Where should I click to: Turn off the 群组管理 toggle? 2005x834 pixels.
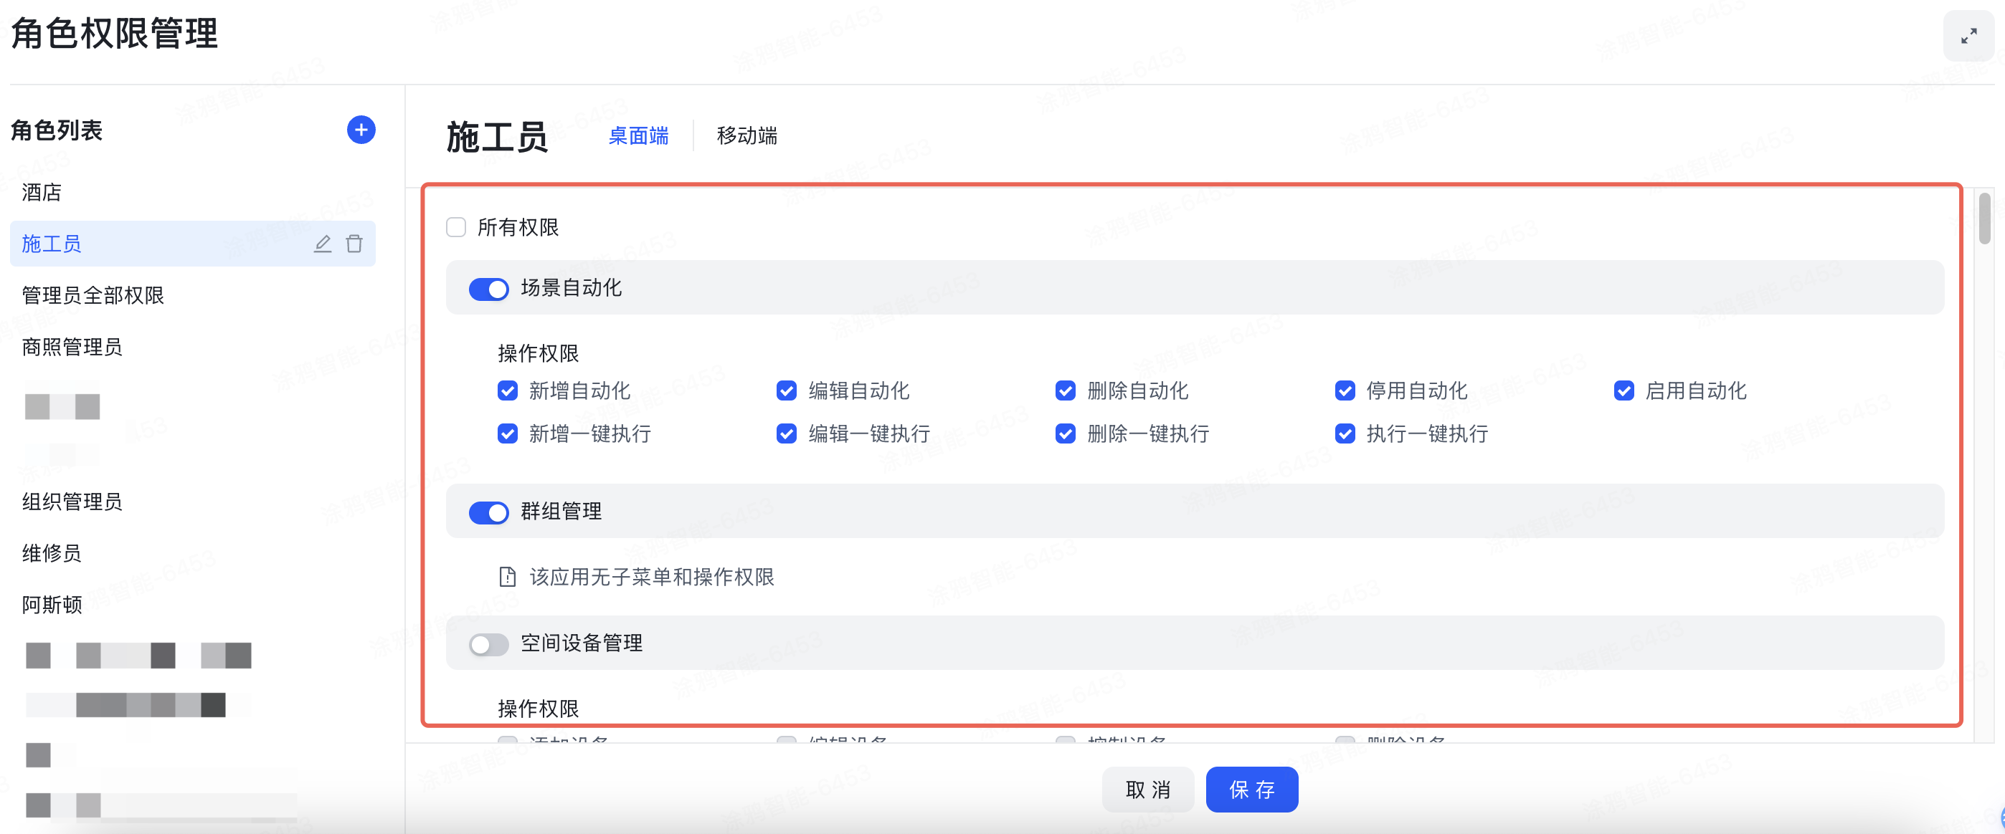pos(489,513)
